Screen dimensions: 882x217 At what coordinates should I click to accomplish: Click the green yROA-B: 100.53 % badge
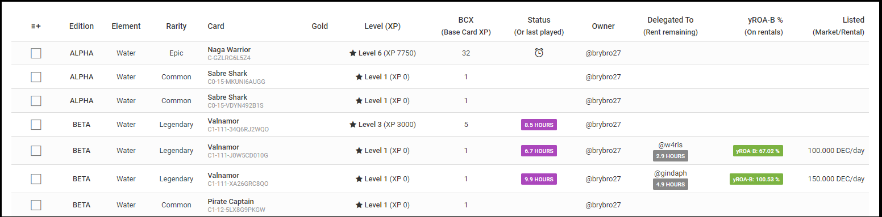click(x=756, y=179)
